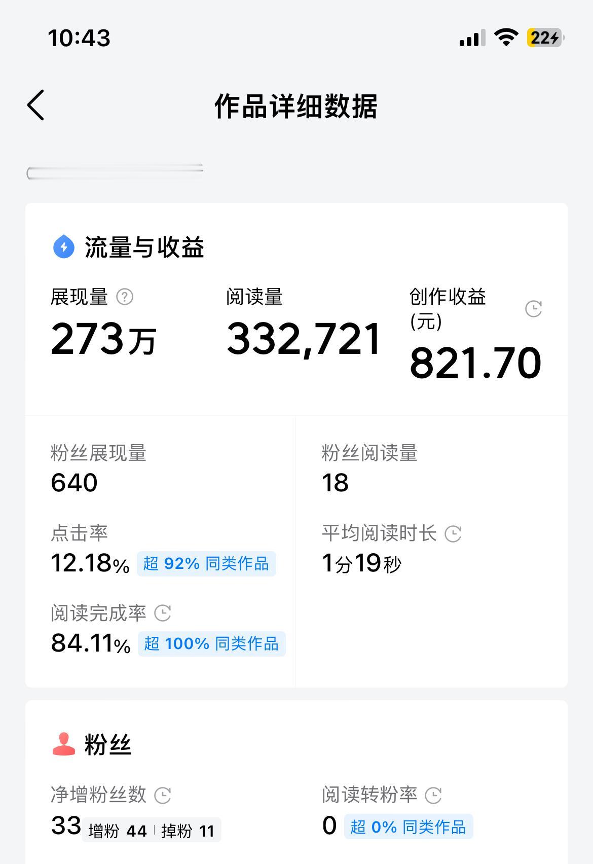Tap the 273万 展现量 value
The width and height of the screenshot is (593, 864).
(x=103, y=339)
